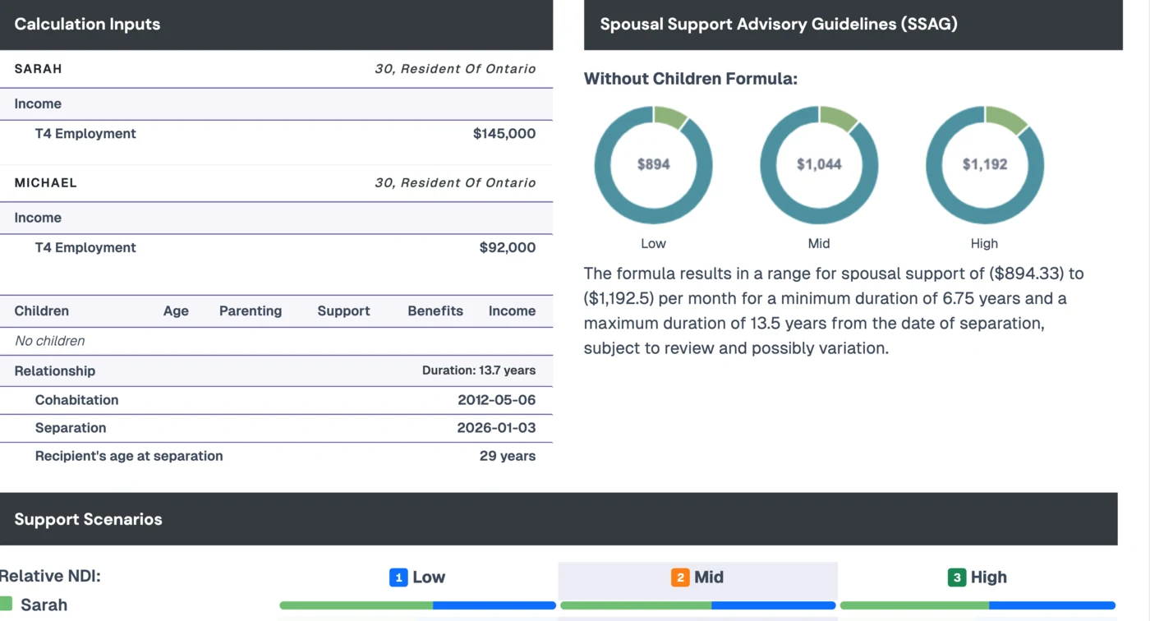
Task: Click Michael's Income section row
Action: [276, 218]
